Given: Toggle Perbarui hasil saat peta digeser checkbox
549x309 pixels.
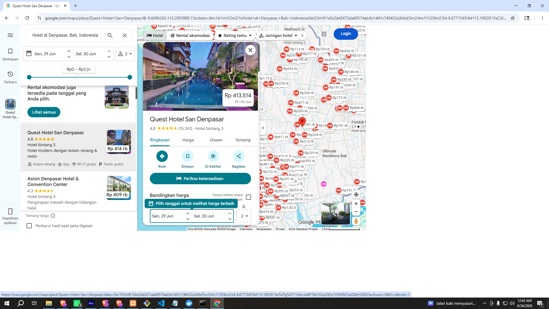Looking at the screenshot, I should [29, 226].
